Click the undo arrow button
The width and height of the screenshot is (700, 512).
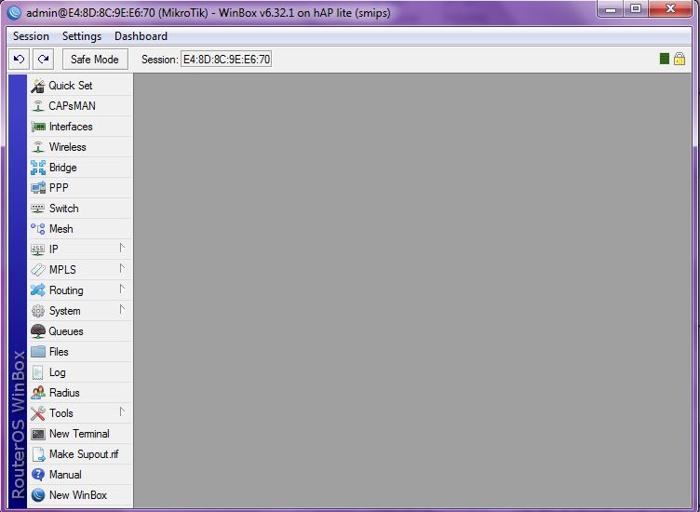pos(20,60)
